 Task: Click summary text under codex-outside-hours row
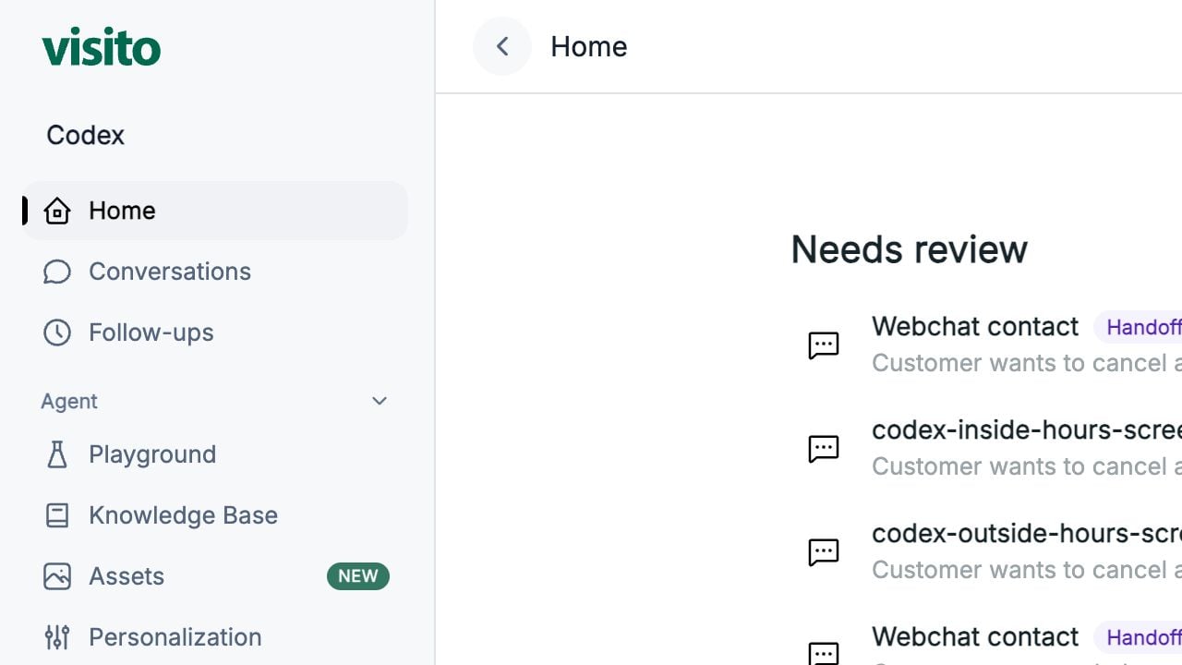point(1027,570)
